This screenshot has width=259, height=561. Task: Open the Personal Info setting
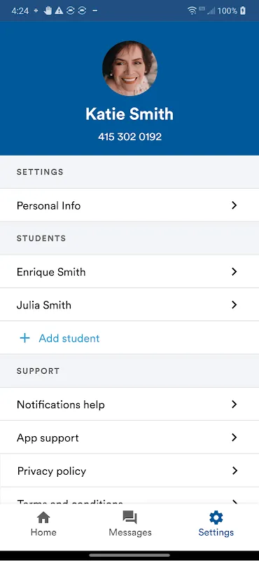[129, 205]
